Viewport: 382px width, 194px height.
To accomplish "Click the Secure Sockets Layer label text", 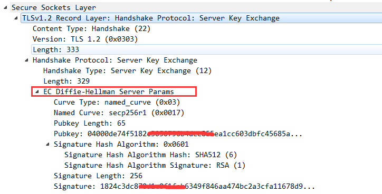I will pos(54,7).
